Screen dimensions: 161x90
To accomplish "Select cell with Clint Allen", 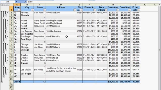I will click(40, 13).
